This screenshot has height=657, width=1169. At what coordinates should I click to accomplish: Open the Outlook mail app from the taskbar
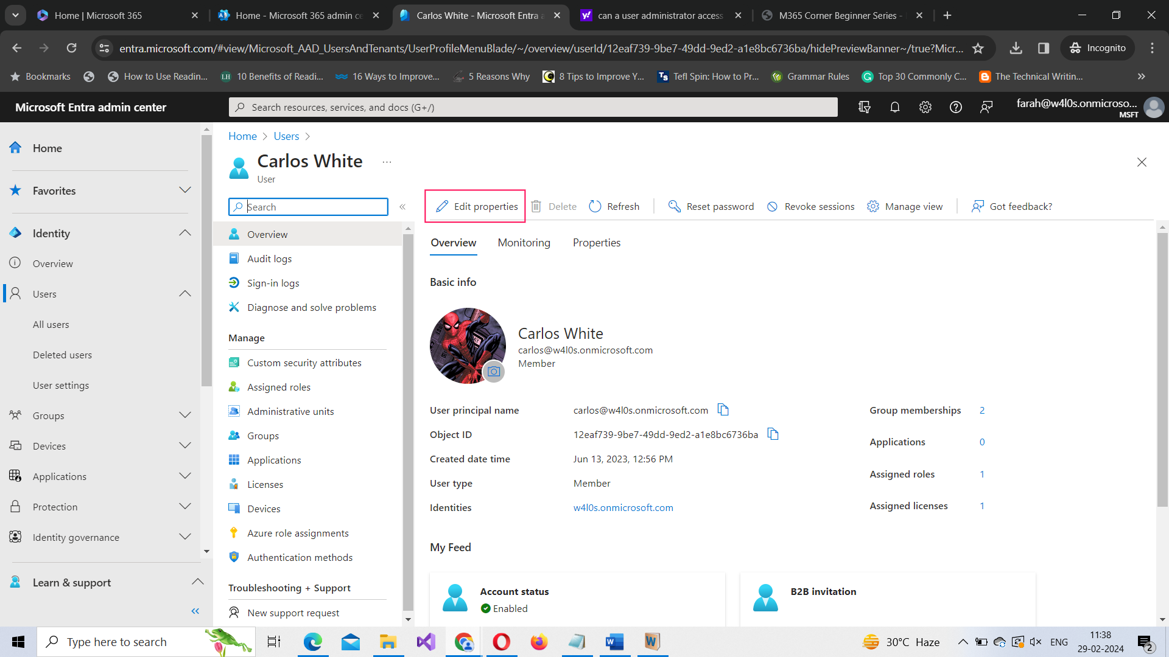(351, 641)
